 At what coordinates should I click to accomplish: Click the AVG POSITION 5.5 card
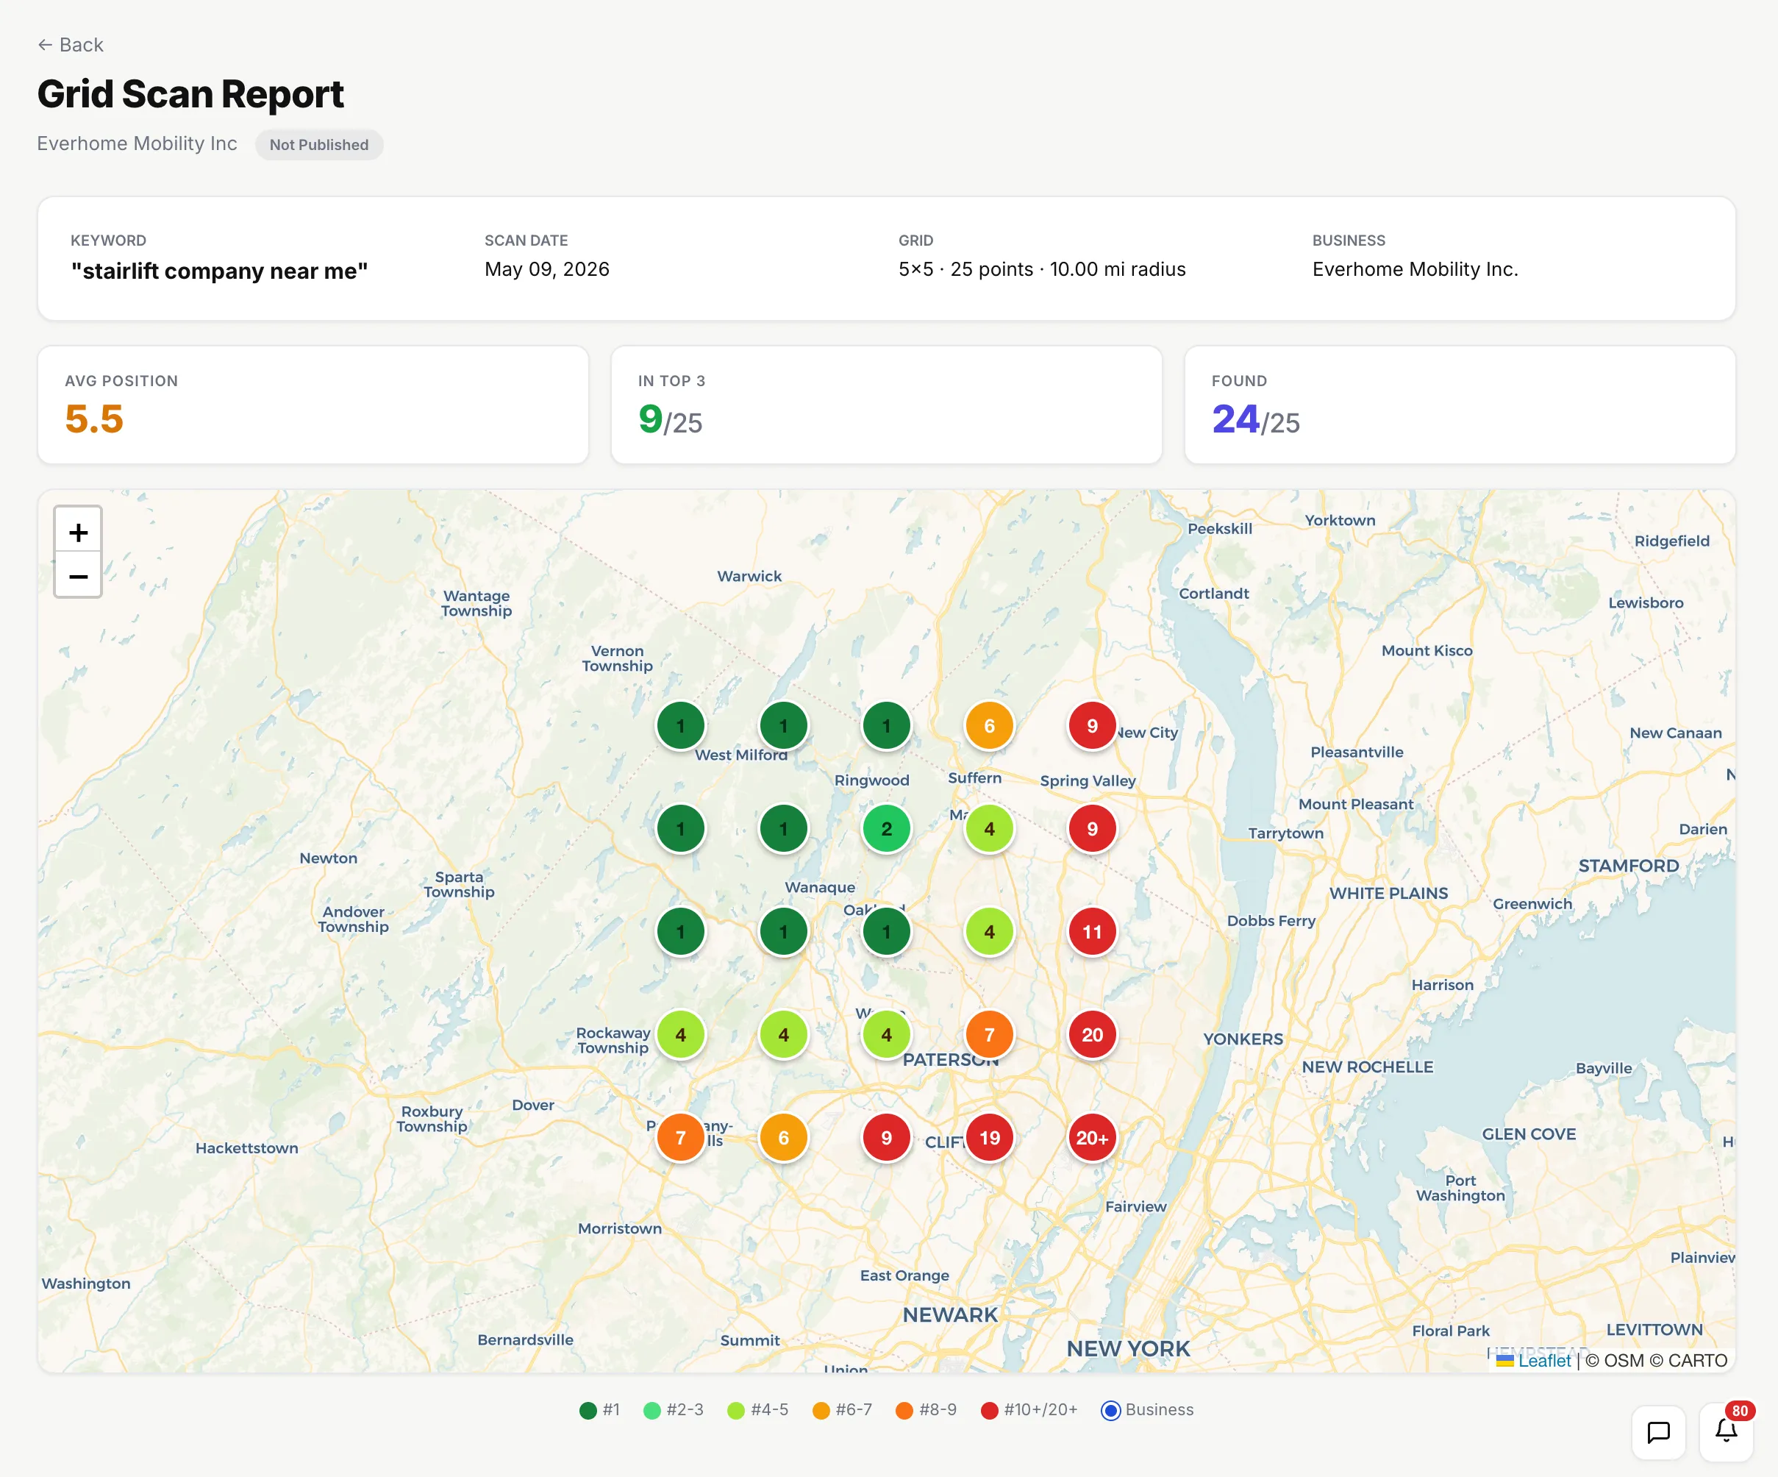click(313, 405)
